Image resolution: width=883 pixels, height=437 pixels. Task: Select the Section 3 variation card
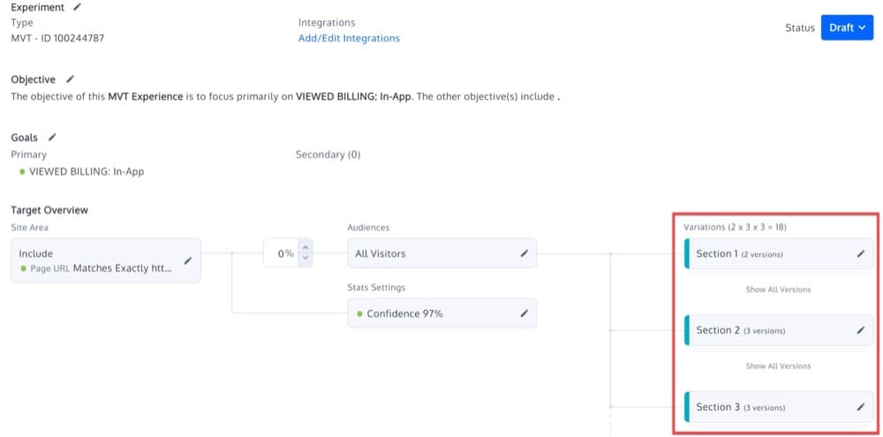[x=759, y=407]
